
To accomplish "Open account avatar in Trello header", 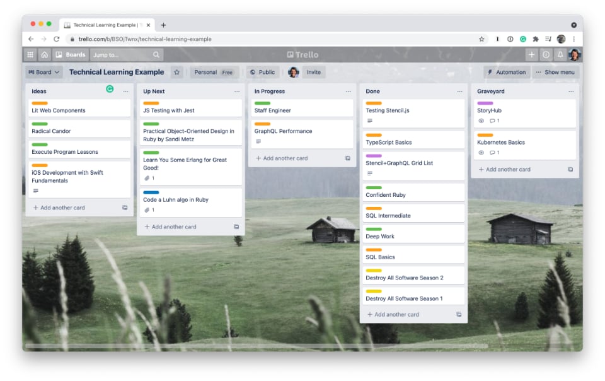I will click(x=574, y=55).
